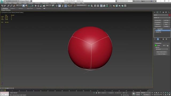
Task: Toggle Selection Lock in status bar
Action: click(x=96, y=93)
